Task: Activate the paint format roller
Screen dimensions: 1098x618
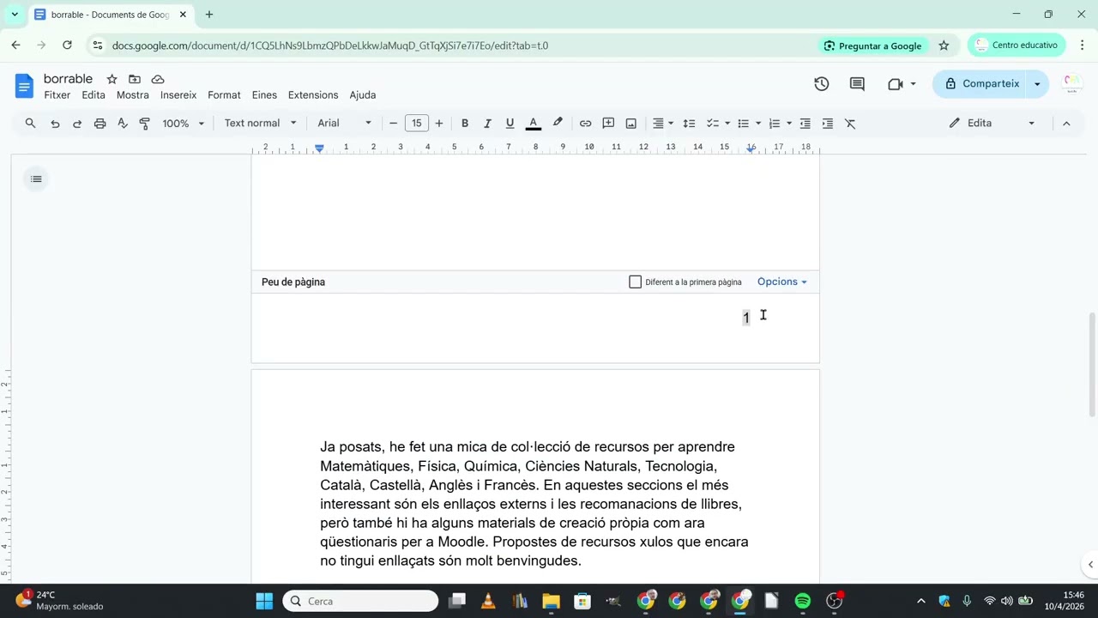Action: click(x=144, y=124)
